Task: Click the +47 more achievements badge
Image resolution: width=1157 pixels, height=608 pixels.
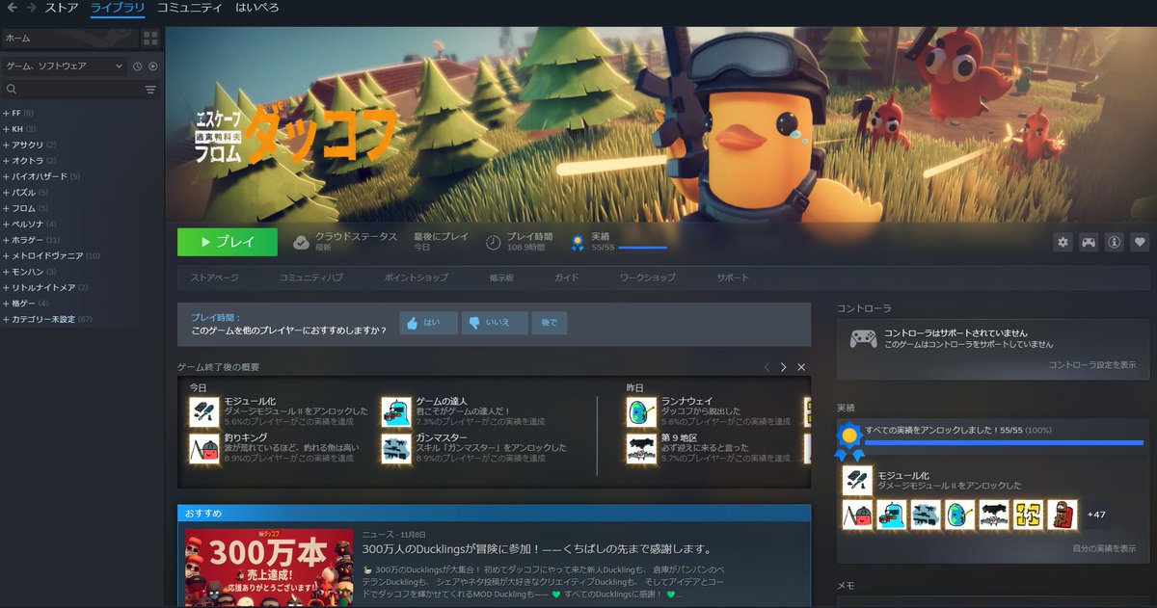Action: [1095, 515]
